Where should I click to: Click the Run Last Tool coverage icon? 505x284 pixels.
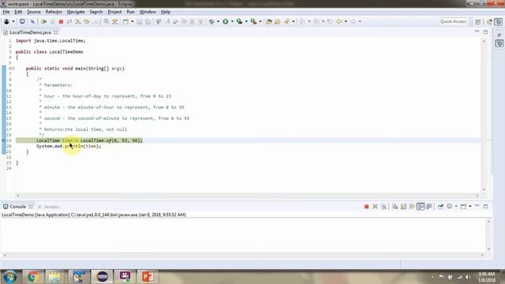point(239,21)
